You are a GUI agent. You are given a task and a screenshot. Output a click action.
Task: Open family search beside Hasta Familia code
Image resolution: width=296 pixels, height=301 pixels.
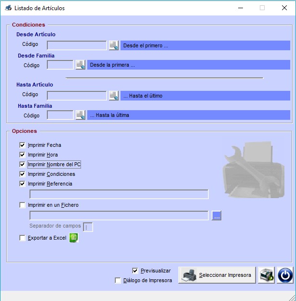[x=81, y=115]
